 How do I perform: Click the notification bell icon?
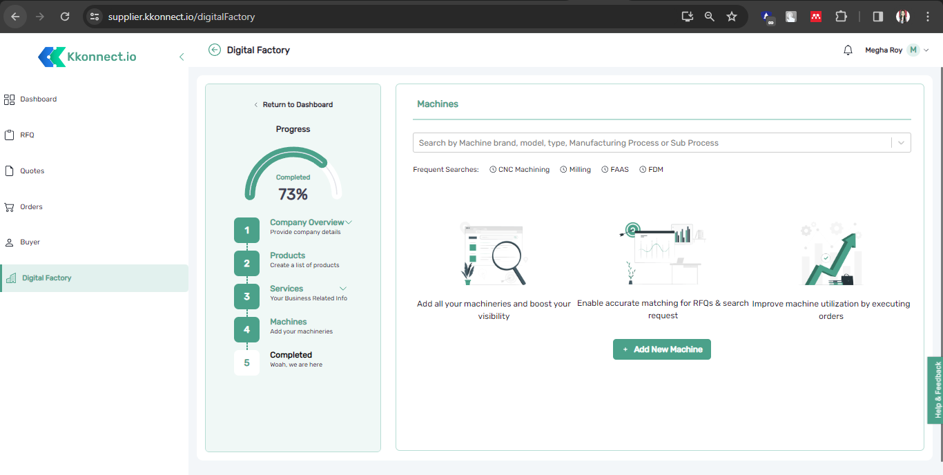(848, 50)
